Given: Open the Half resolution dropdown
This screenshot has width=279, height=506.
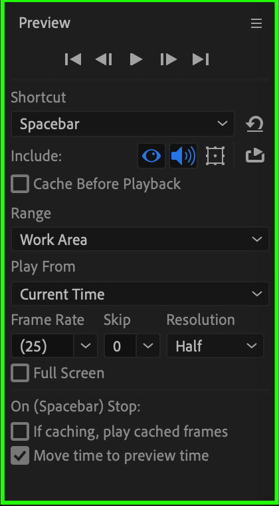Looking at the screenshot, I should 215,346.
